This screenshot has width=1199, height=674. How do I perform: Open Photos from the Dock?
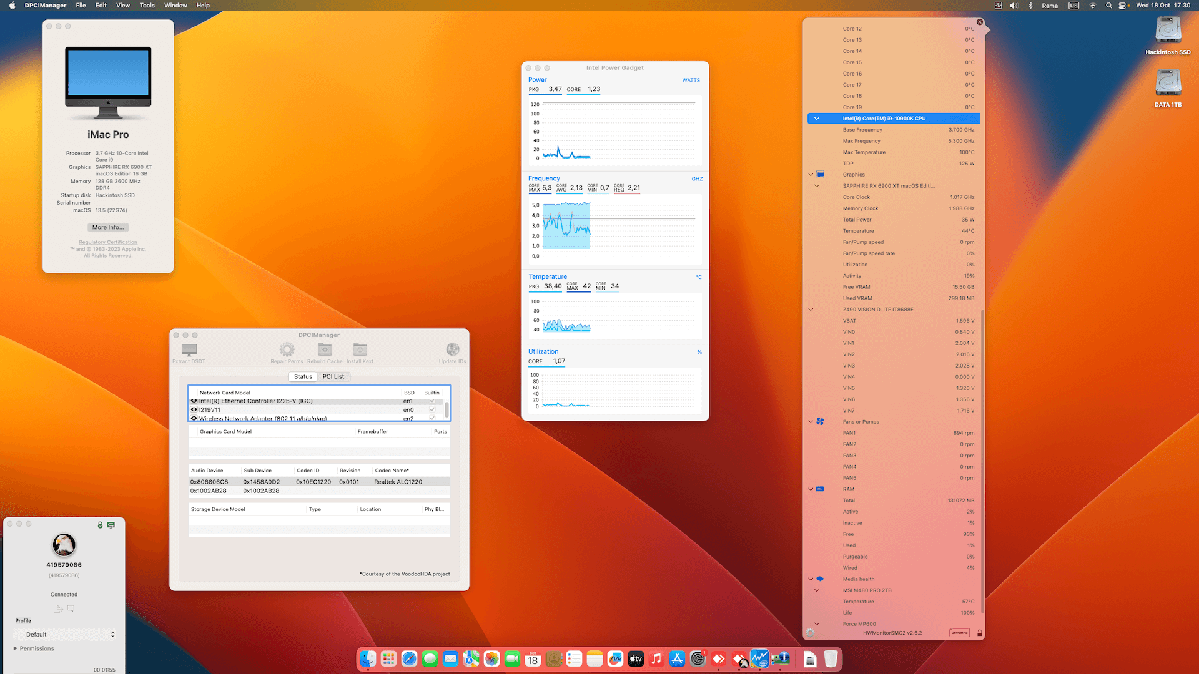click(491, 658)
